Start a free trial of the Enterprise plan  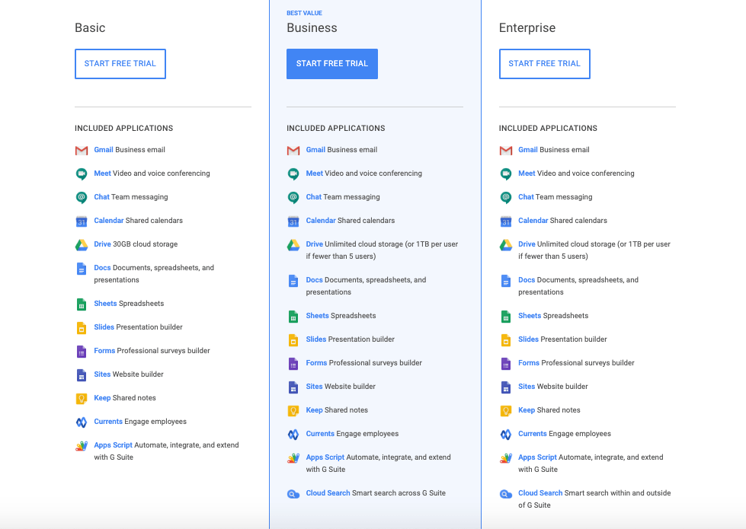coord(544,64)
